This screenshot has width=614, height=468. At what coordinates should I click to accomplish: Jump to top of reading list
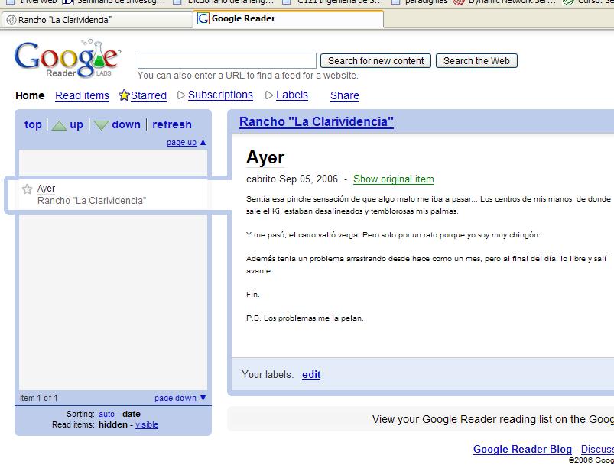pyautogui.click(x=33, y=124)
